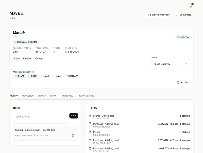Click the Visits value 11
The width and height of the screenshot is (203, 153).
tap(54, 52)
